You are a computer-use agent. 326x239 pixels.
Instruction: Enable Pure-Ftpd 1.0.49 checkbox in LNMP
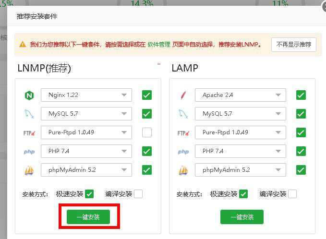click(x=147, y=132)
